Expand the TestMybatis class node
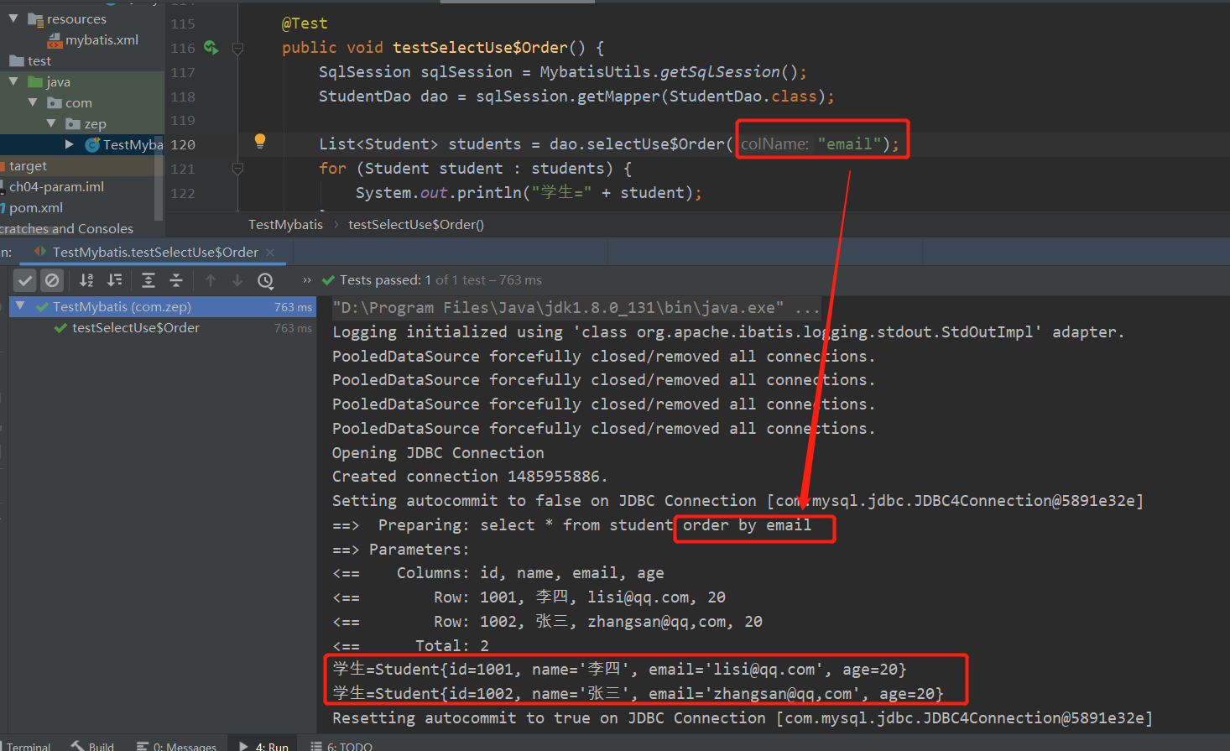This screenshot has width=1230, height=751. pos(70,144)
